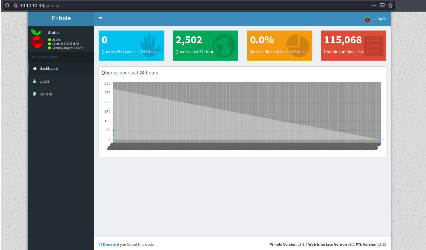Click the Web Interface Version v3.1 text
The height and width of the screenshot is (250, 426).
332,245
